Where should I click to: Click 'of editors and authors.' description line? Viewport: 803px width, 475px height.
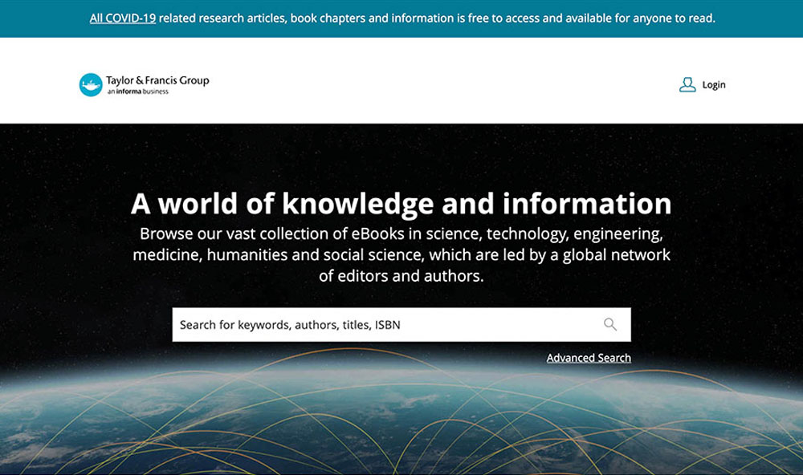pyautogui.click(x=401, y=276)
